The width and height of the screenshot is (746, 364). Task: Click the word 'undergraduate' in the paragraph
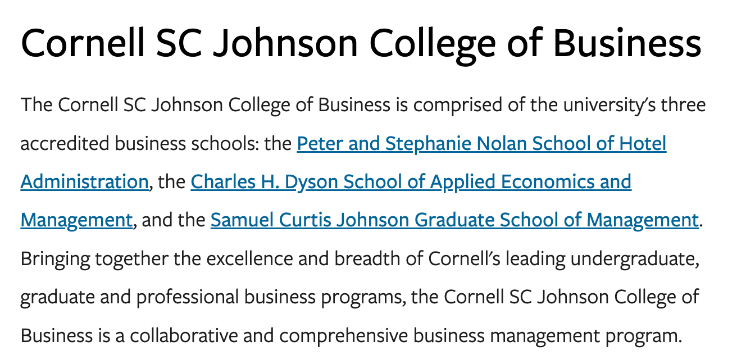[x=636, y=259]
